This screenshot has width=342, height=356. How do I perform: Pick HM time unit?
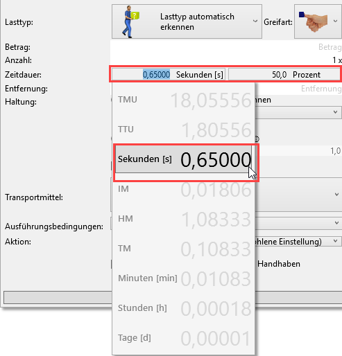pyautogui.click(x=183, y=219)
